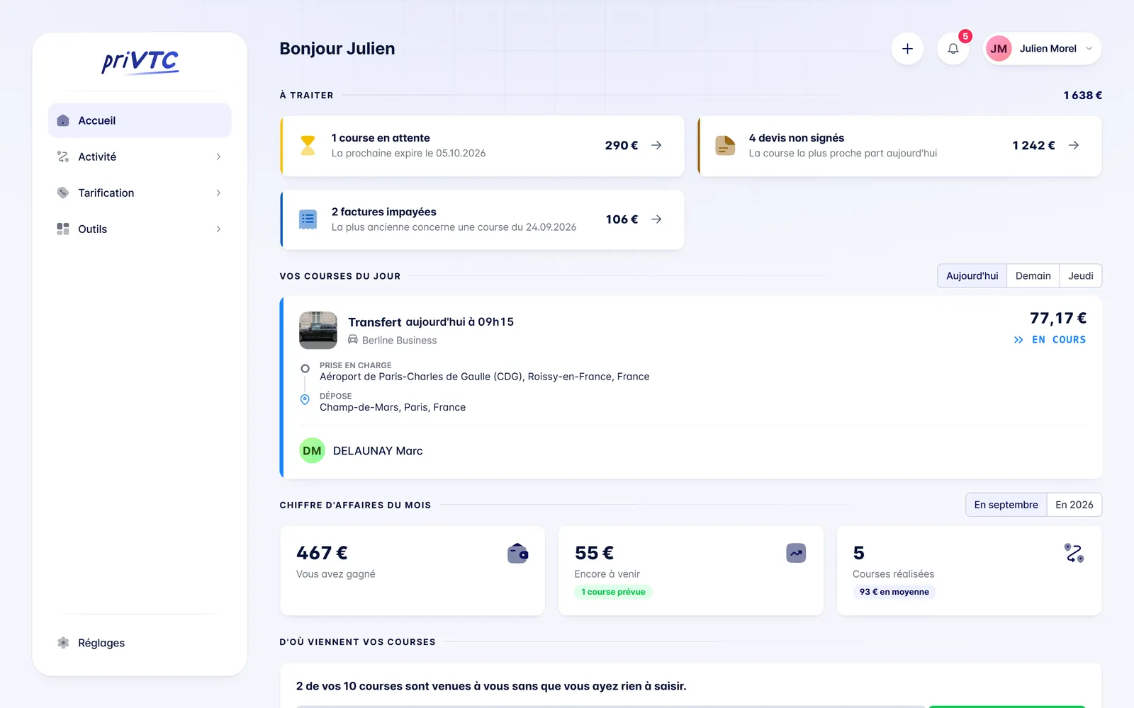Select the En septembre period tab
The height and width of the screenshot is (708, 1134).
[x=1006, y=505]
